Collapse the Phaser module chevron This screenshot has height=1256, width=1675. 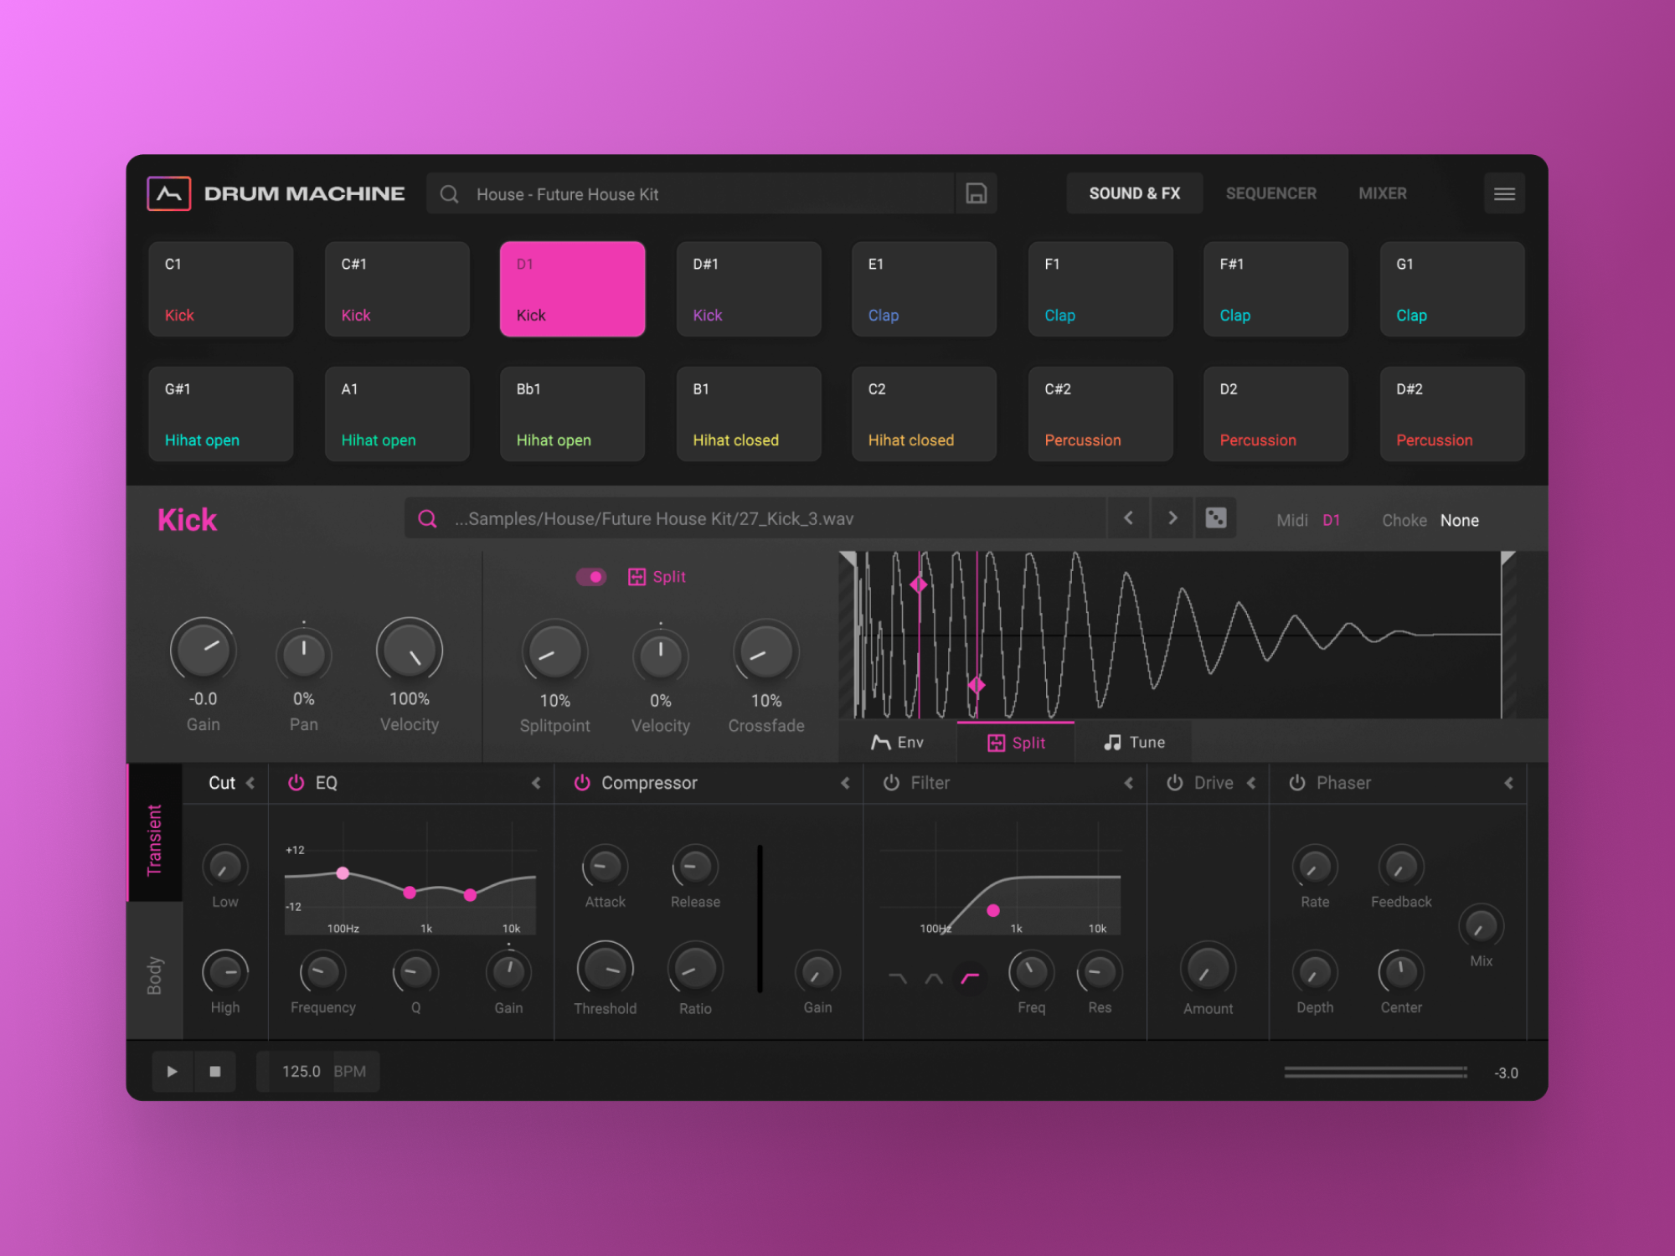point(1508,783)
